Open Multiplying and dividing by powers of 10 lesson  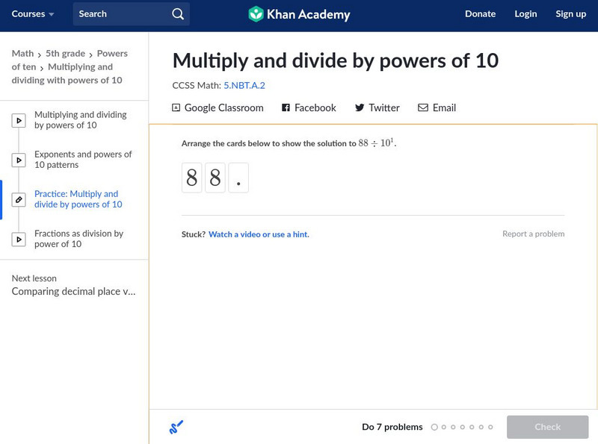[81, 120]
